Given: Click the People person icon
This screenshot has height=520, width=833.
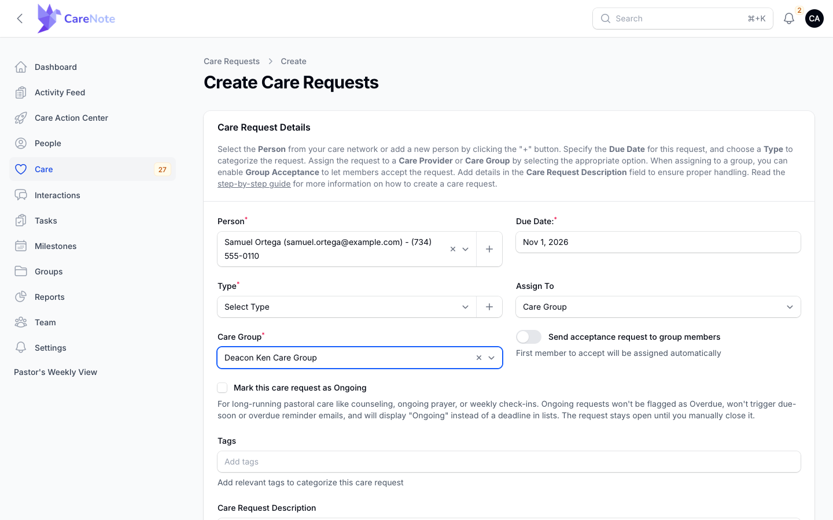Looking at the screenshot, I should tap(21, 143).
